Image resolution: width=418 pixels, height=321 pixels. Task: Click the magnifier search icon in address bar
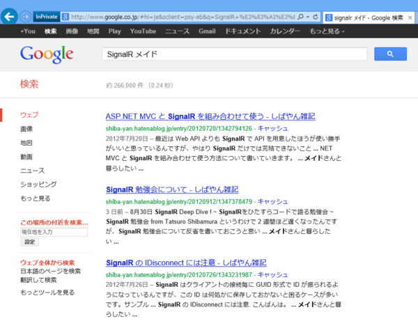[300, 17]
